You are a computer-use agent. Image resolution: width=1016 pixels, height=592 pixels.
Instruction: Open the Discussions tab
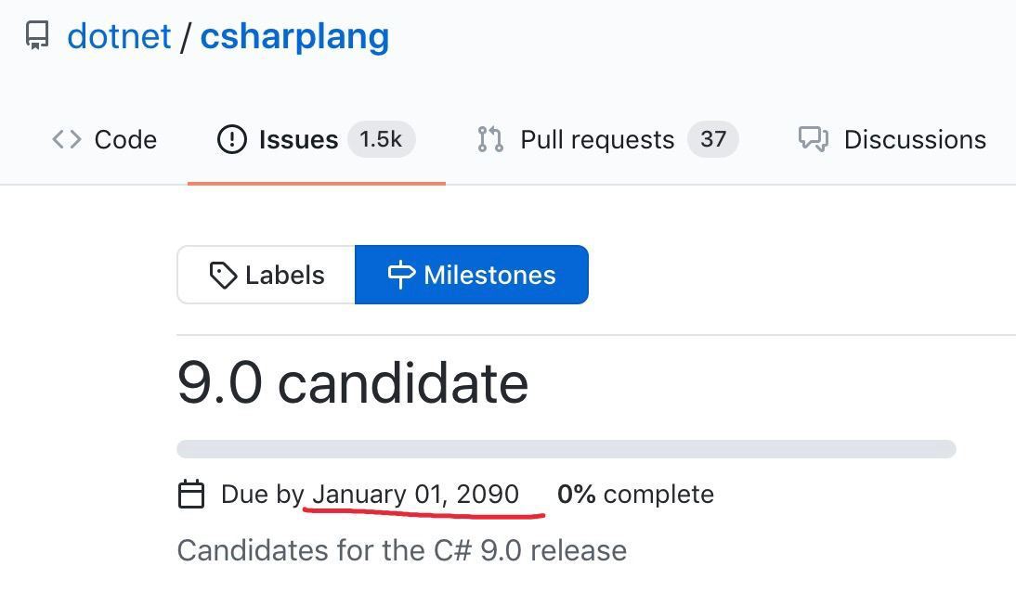point(892,140)
